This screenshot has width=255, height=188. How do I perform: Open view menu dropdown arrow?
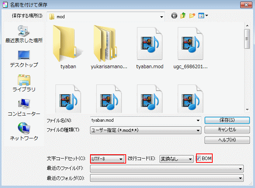point(206,16)
